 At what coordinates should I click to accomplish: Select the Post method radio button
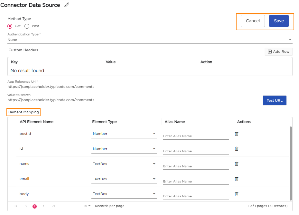27,26
